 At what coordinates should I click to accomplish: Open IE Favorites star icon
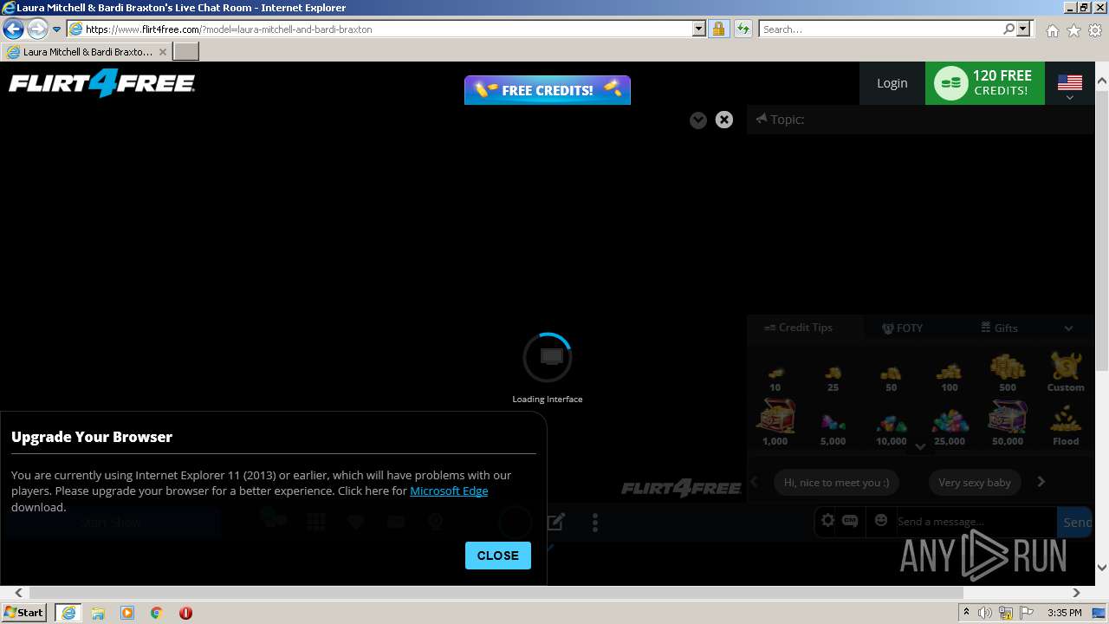tap(1073, 30)
